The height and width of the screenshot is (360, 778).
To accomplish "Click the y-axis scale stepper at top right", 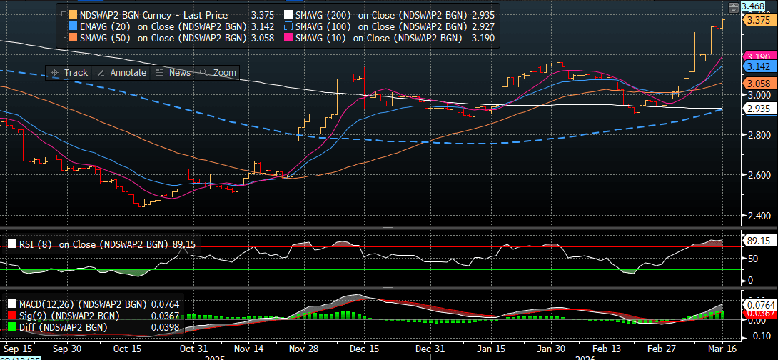I will (732, 6).
